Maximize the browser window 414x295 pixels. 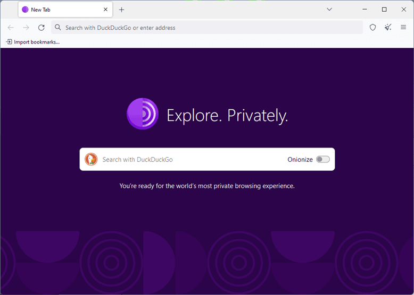pyautogui.click(x=384, y=9)
